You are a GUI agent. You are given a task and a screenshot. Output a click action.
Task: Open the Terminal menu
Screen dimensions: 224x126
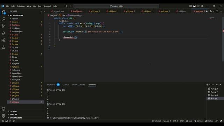[47, 6]
